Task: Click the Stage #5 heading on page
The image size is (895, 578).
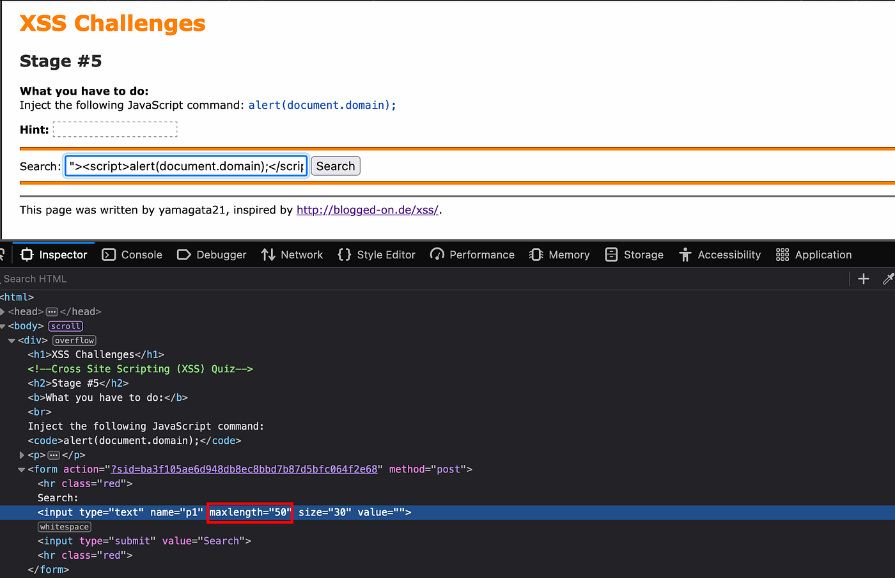Action: 61,61
